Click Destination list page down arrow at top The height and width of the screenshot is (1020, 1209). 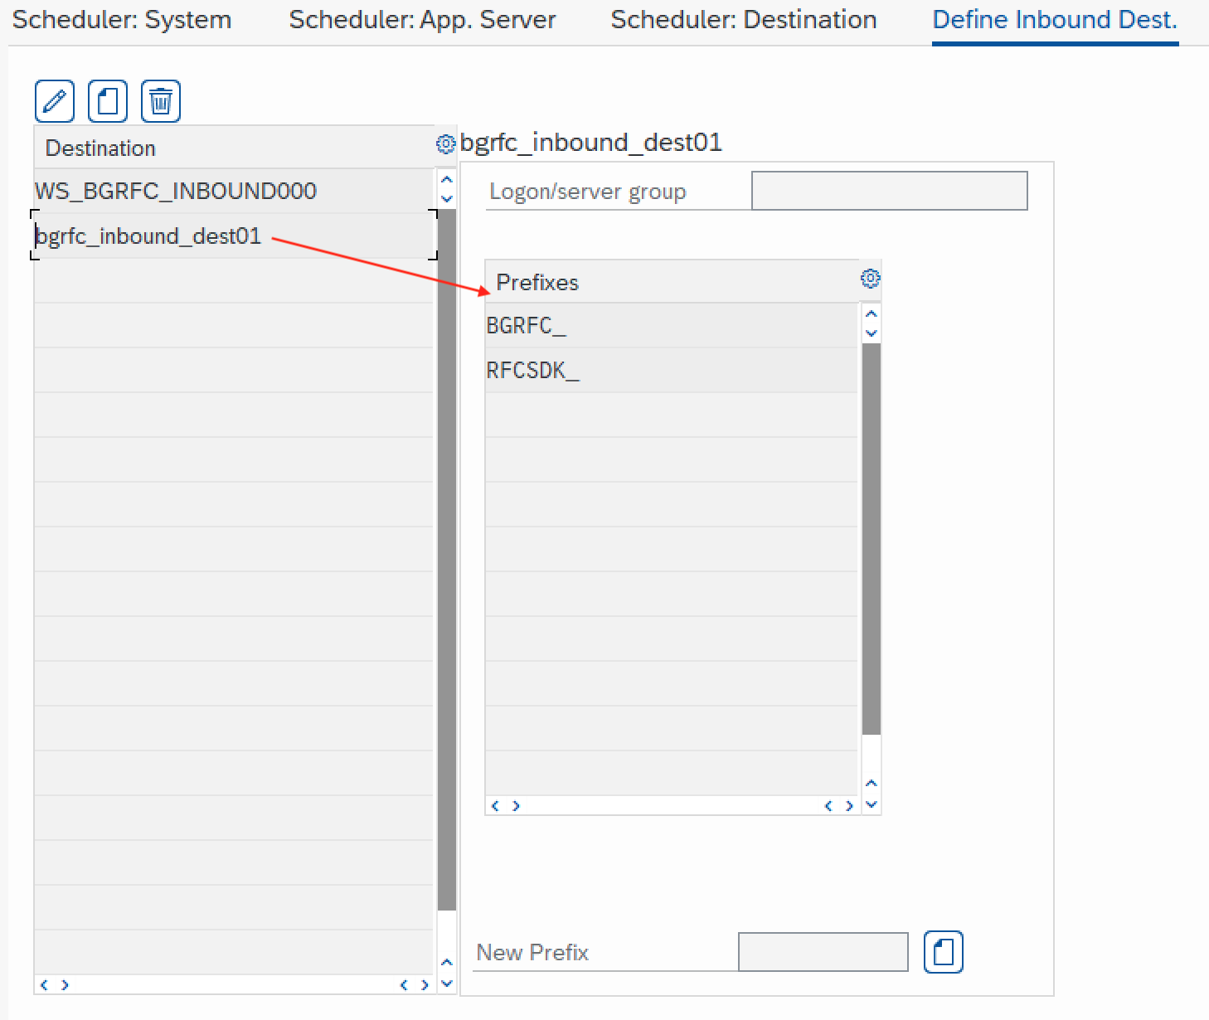coord(447,198)
